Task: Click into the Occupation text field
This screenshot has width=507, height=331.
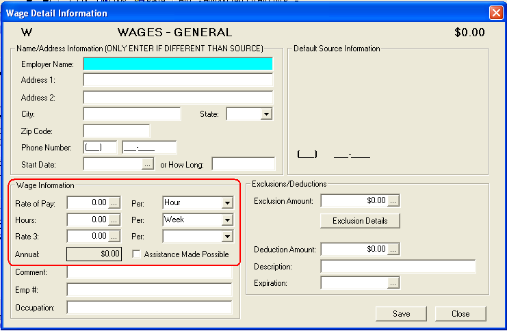Action: 149,308
